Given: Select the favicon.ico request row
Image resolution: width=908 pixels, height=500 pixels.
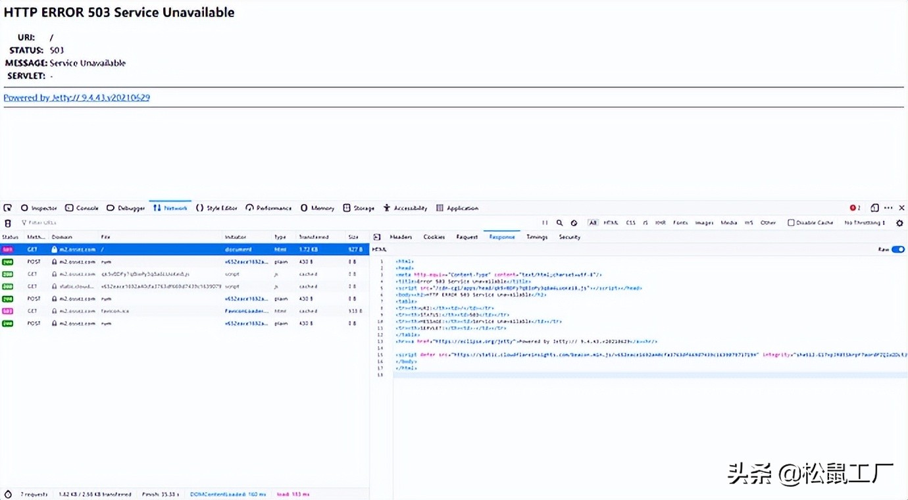Looking at the screenshot, I should pyautogui.click(x=184, y=311).
